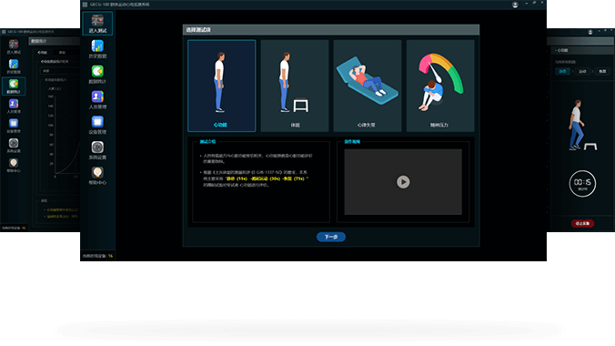Switch to 心功能 tab in left statistics window
Viewport: 615px width, 346px height.
click(43, 52)
